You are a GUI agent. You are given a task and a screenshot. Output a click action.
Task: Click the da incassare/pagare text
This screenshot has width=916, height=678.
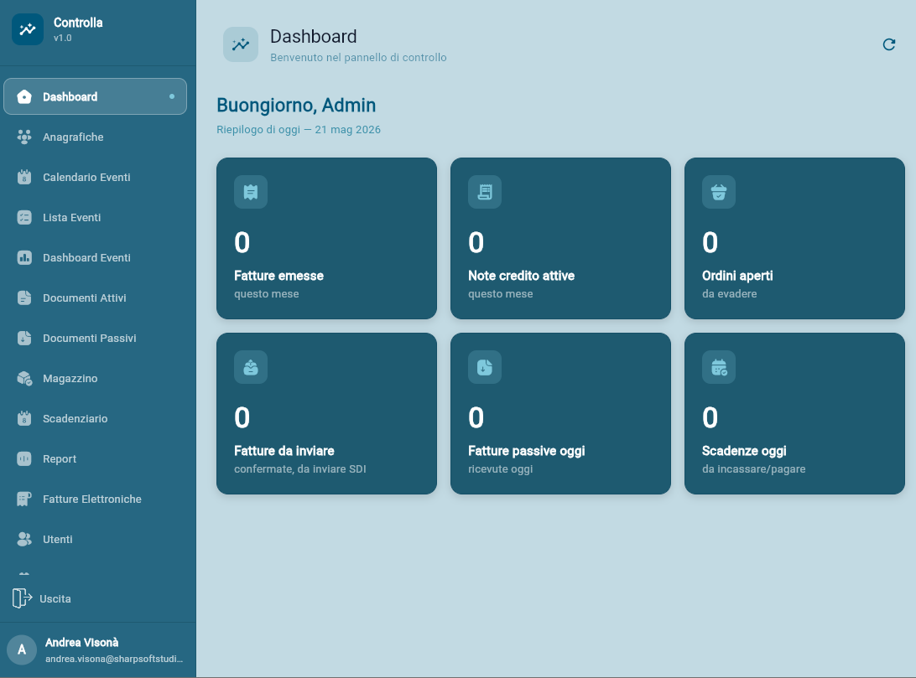point(753,469)
